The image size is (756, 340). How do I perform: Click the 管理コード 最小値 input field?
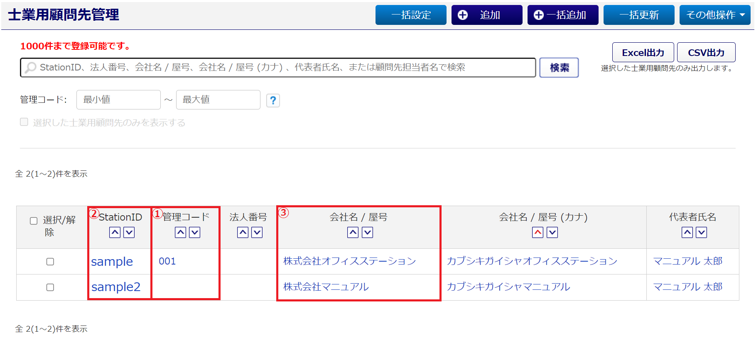(118, 100)
